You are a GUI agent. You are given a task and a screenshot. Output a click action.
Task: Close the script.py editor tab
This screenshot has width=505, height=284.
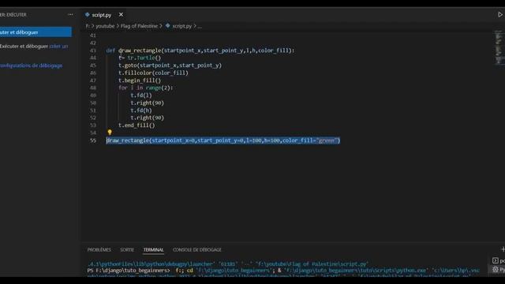click(x=121, y=14)
